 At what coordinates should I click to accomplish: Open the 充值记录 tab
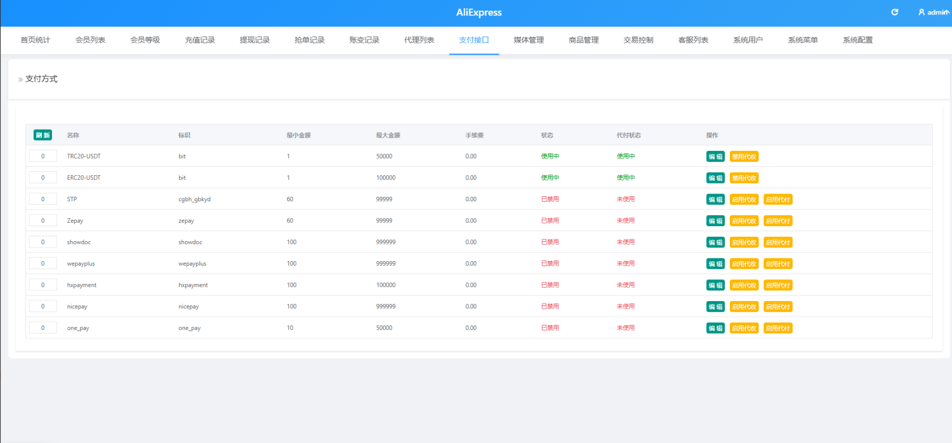tap(200, 40)
